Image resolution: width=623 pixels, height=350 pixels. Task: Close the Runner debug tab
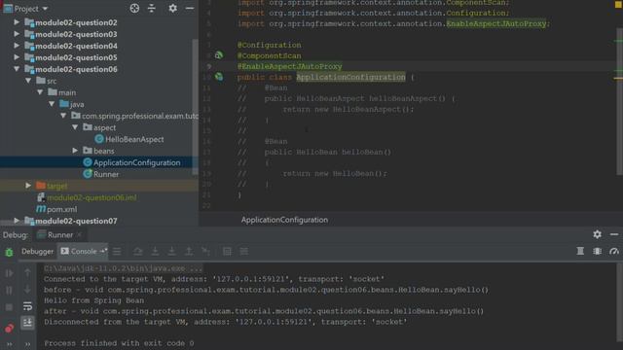point(80,235)
